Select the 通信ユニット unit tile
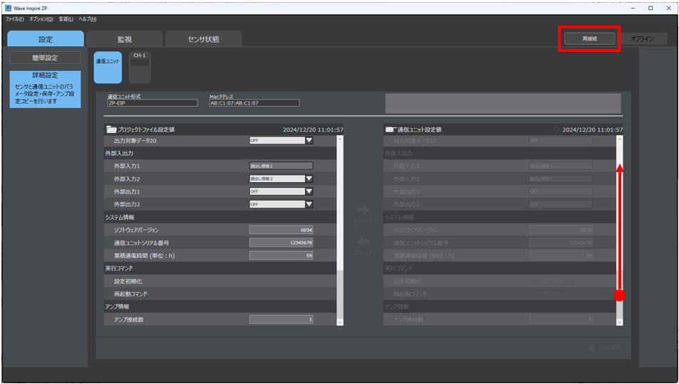 (108, 68)
